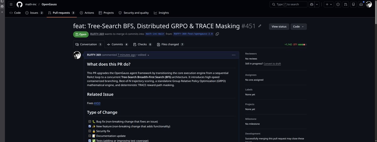Open the math-inc organization link
Screen dimensions: 377x142
click(31, 4)
